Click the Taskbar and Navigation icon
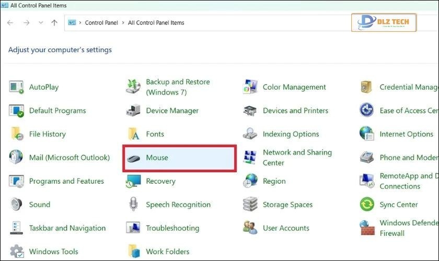Viewport: 439px width, 261px height. pyautogui.click(x=16, y=228)
